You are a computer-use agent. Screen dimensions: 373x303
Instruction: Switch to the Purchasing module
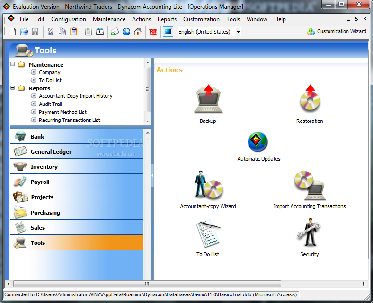[77, 212]
